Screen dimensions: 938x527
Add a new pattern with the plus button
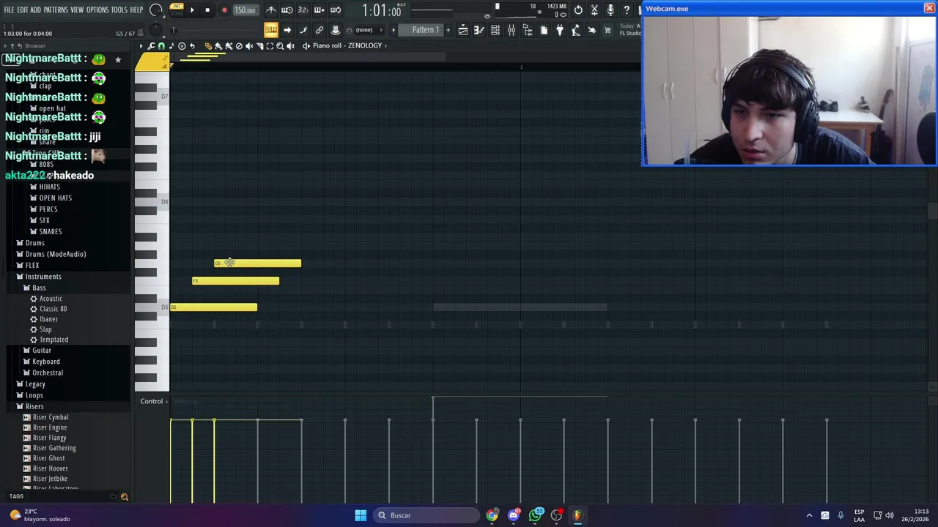448,30
